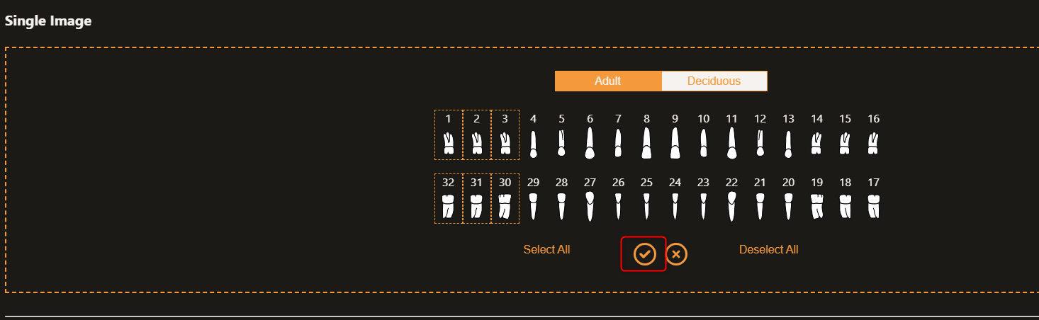
Task: Select tooth 17 lower molar icon
Action: 873,206
